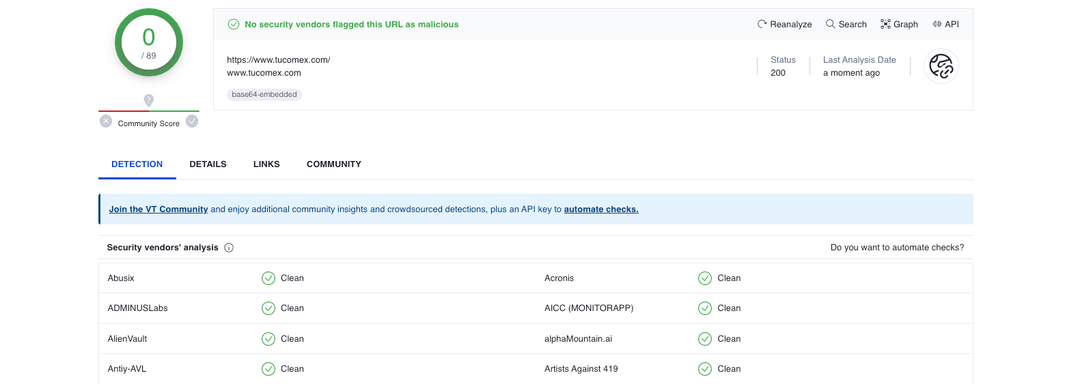Viewport: 1078px width, 384px height.
Task: Follow the automate checks link
Action: (601, 209)
